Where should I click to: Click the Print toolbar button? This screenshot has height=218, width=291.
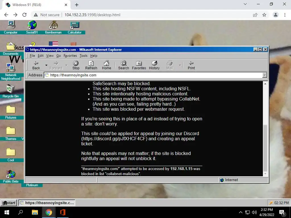(x=191, y=65)
